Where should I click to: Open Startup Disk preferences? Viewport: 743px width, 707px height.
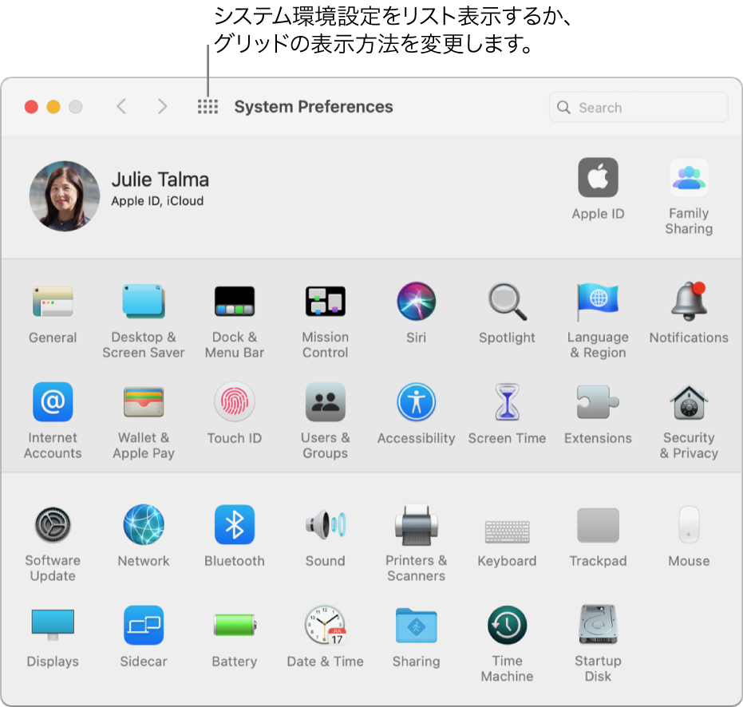(x=598, y=625)
